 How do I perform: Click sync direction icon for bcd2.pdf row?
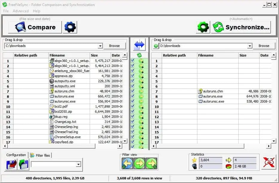pos(141,106)
